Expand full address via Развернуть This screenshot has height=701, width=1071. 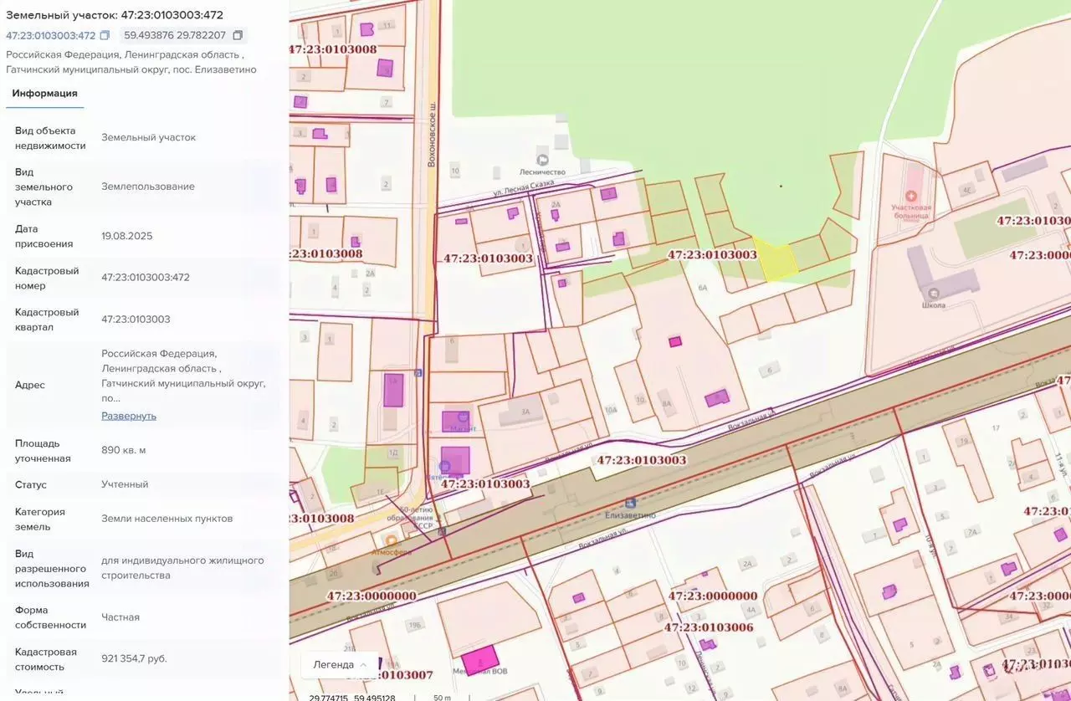129,416
